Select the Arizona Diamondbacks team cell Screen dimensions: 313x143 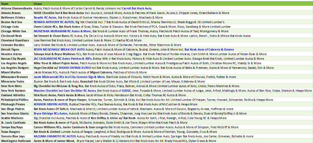[16, 8]
